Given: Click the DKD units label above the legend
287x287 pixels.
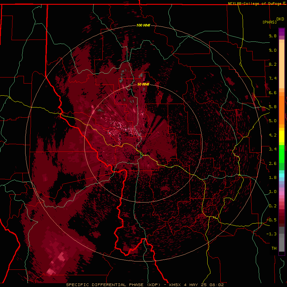Looking at the screenshot, I should pos(280,19).
